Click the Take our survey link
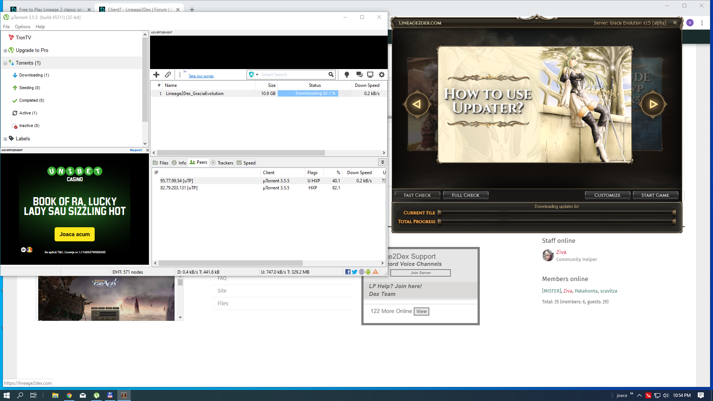 pos(201,76)
